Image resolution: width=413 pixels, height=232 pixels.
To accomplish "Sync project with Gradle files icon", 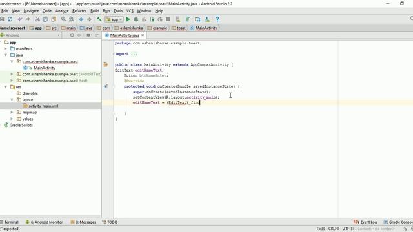I will (188, 19).
